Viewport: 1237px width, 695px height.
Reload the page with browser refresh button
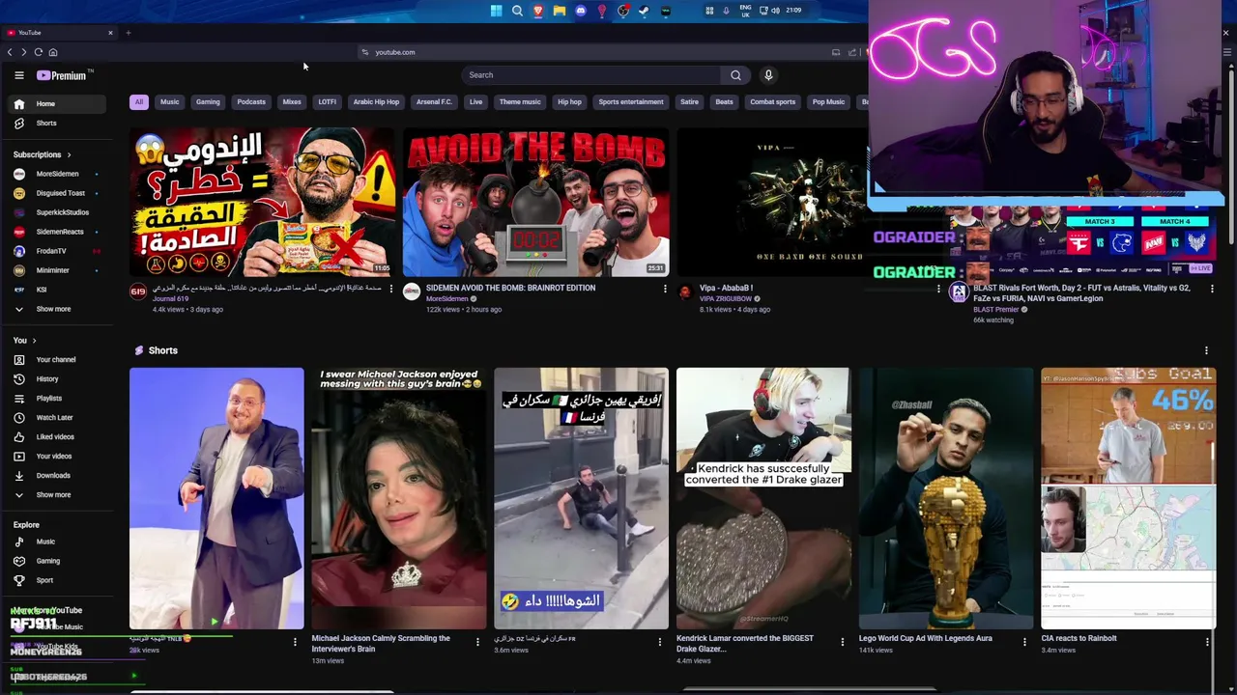coord(38,52)
